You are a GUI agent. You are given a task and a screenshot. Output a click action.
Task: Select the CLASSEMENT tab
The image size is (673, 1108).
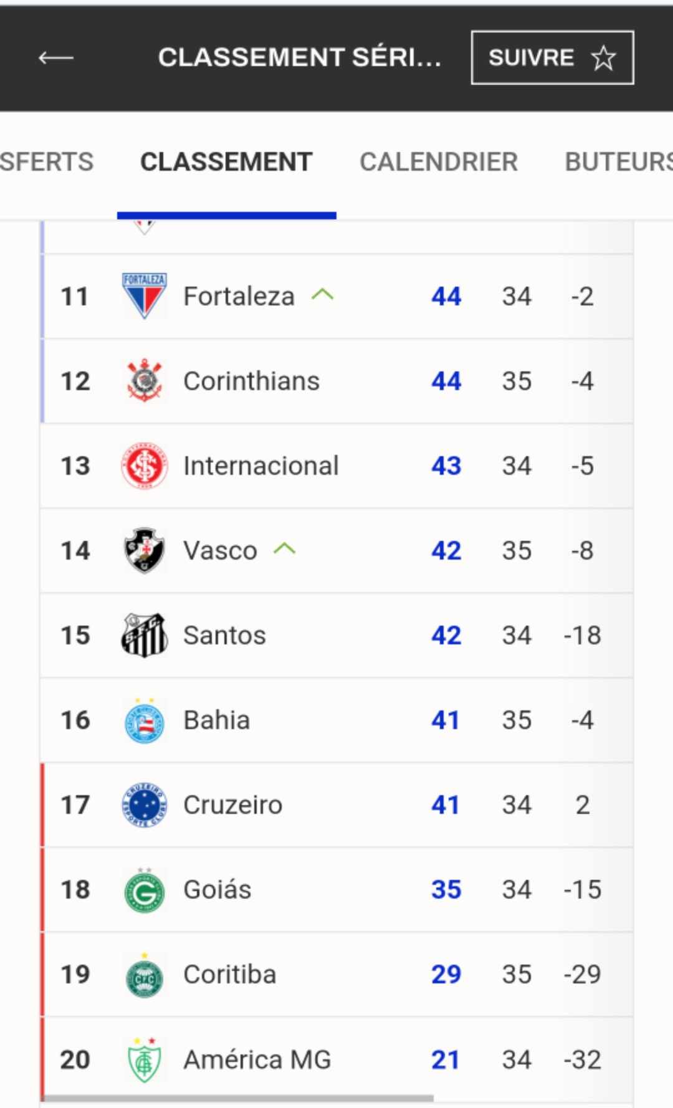pos(226,162)
